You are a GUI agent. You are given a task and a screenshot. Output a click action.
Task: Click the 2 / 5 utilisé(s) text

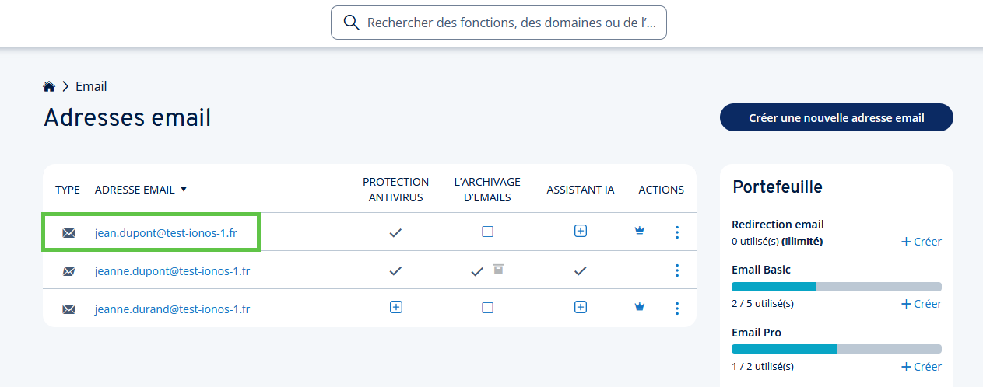click(763, 304)
